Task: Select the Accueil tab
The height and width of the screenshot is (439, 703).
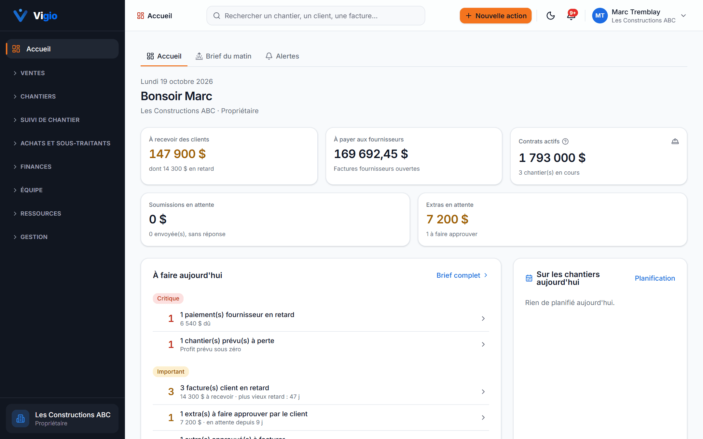Action: click(164, 56)
